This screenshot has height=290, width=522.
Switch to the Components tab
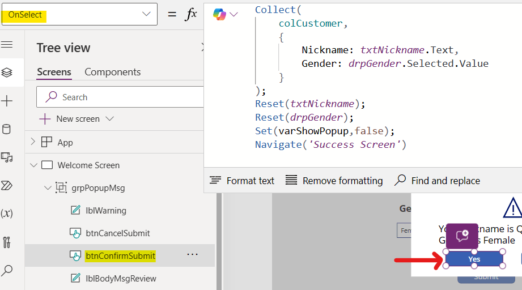pyautogui.click(x=112, y=72)
